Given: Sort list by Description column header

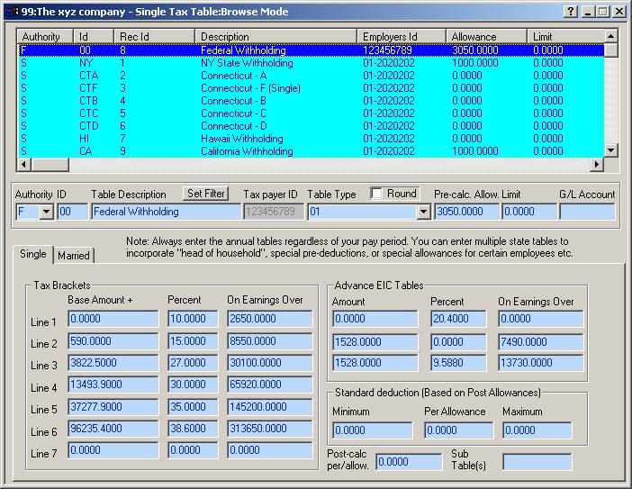Looking at the screenshot, I should click(275, 37).
